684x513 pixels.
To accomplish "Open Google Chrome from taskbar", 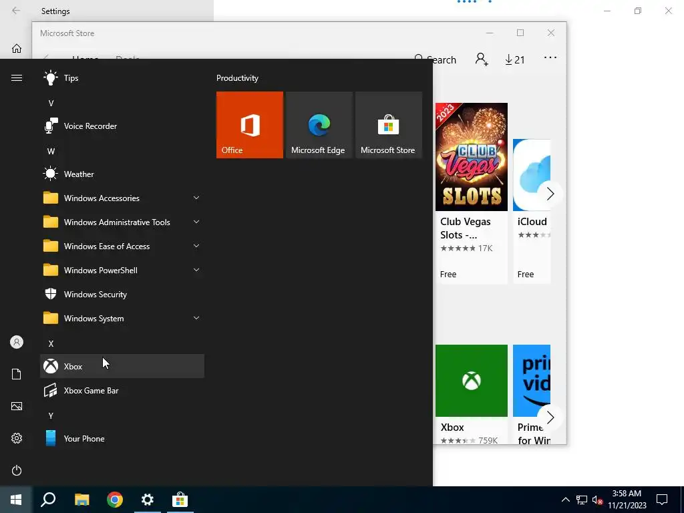I will 115,500.
